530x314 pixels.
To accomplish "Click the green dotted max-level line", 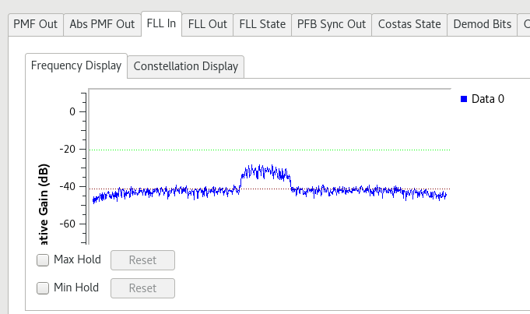I will pos(270,150).
